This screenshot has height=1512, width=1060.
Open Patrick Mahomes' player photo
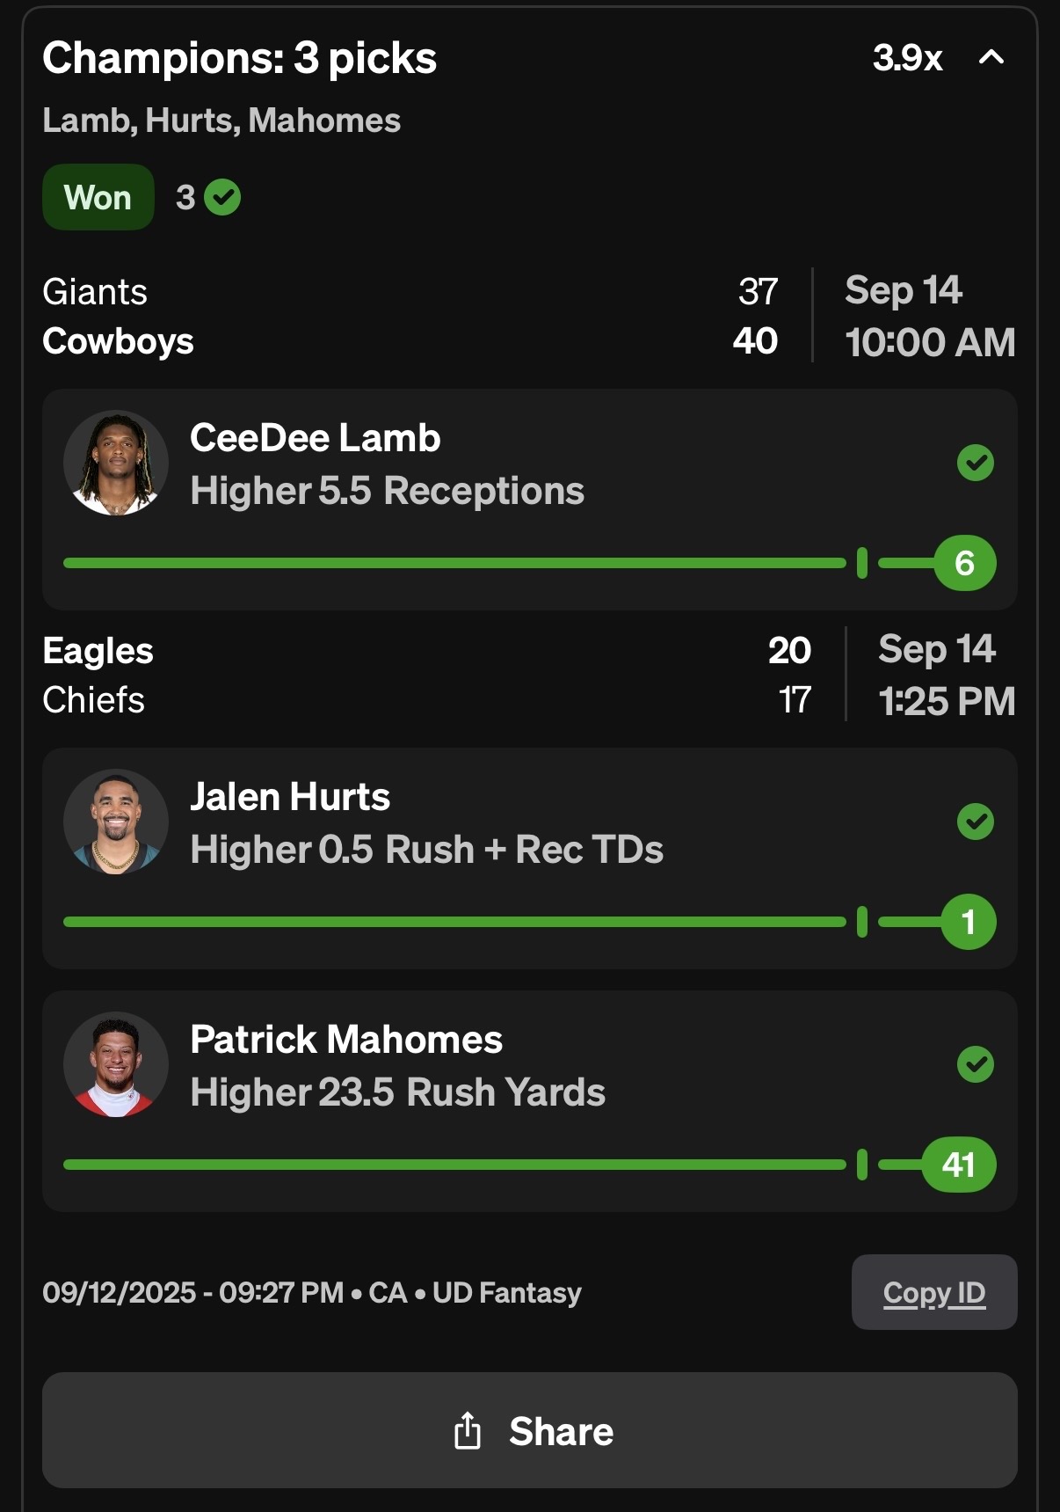(x=115, y=1064)
